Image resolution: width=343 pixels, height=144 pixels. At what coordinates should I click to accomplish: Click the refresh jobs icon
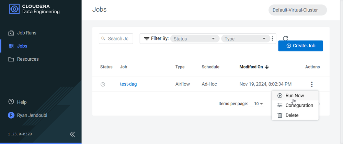(285, 38)
